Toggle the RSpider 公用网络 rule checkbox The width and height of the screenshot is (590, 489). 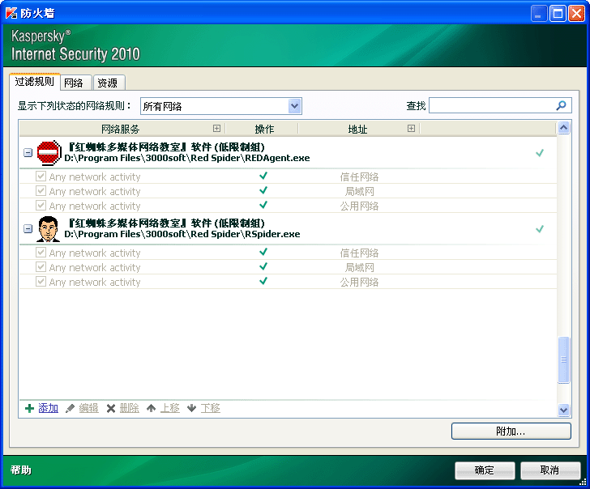pos(41,282)
